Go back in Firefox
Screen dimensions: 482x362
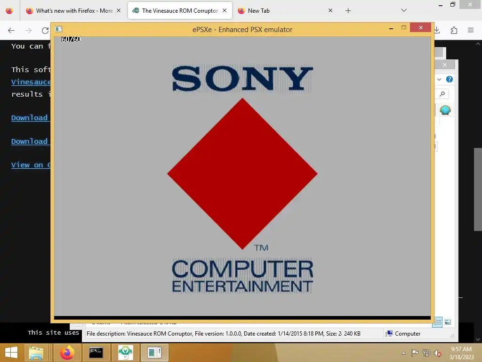[11, 31]
